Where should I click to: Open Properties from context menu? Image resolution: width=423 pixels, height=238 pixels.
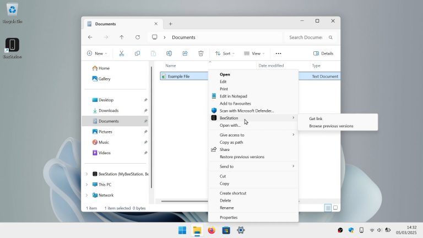(x=253, y=218)
